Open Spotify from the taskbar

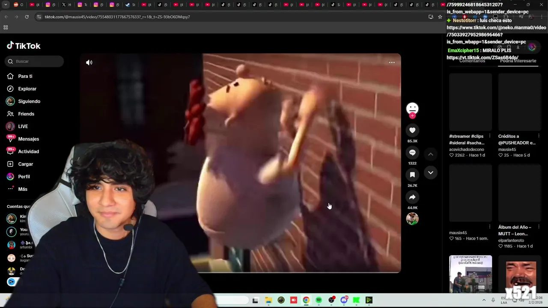pyautogui.click(x=319, y=300)
